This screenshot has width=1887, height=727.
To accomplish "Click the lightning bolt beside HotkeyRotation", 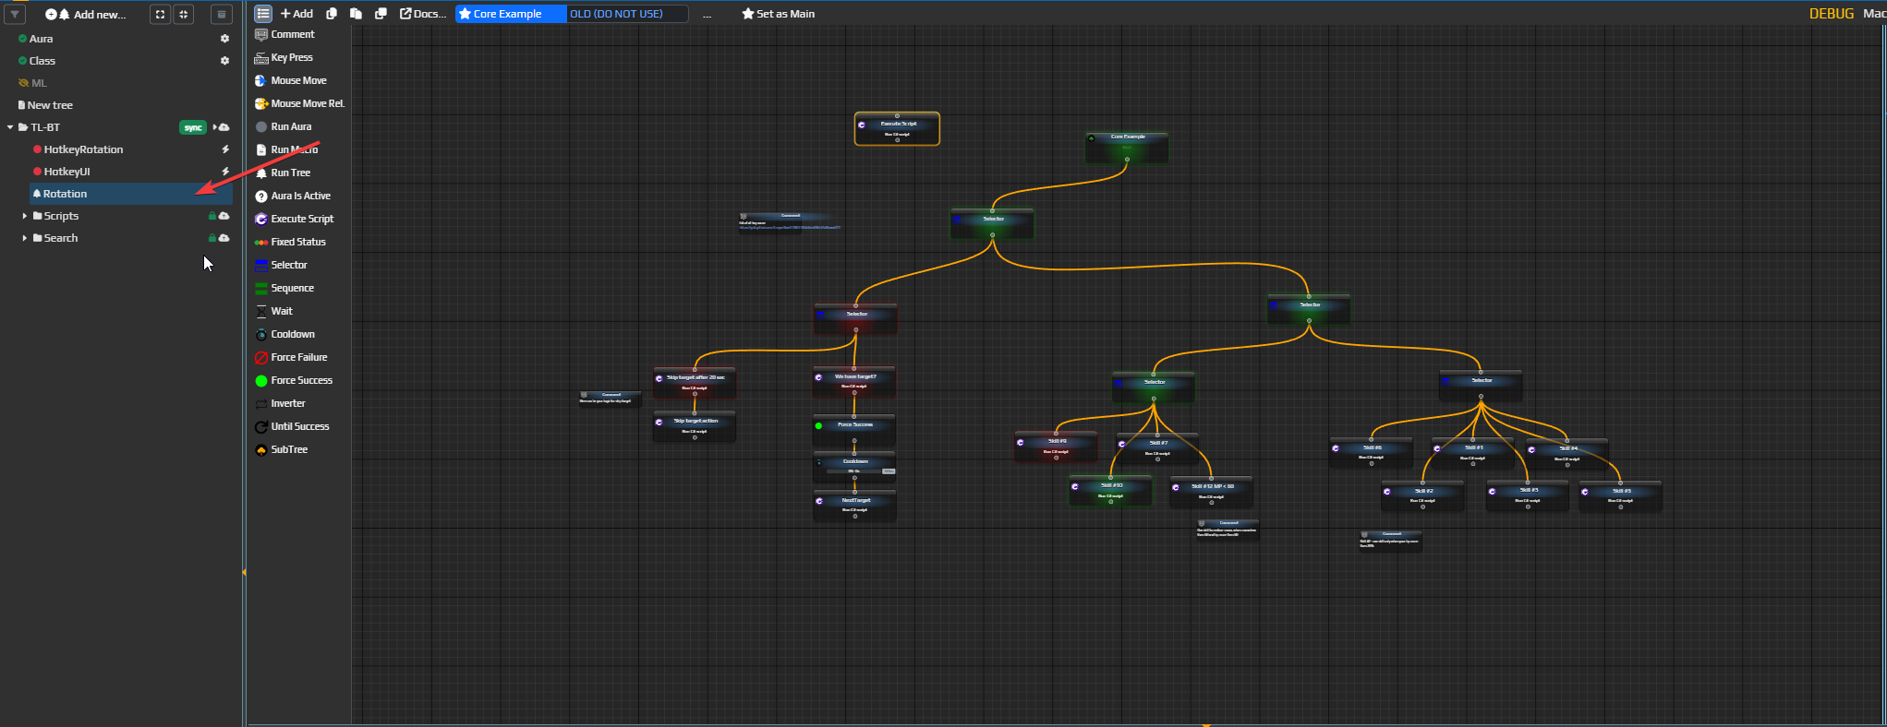I will [x=224, y=149].
